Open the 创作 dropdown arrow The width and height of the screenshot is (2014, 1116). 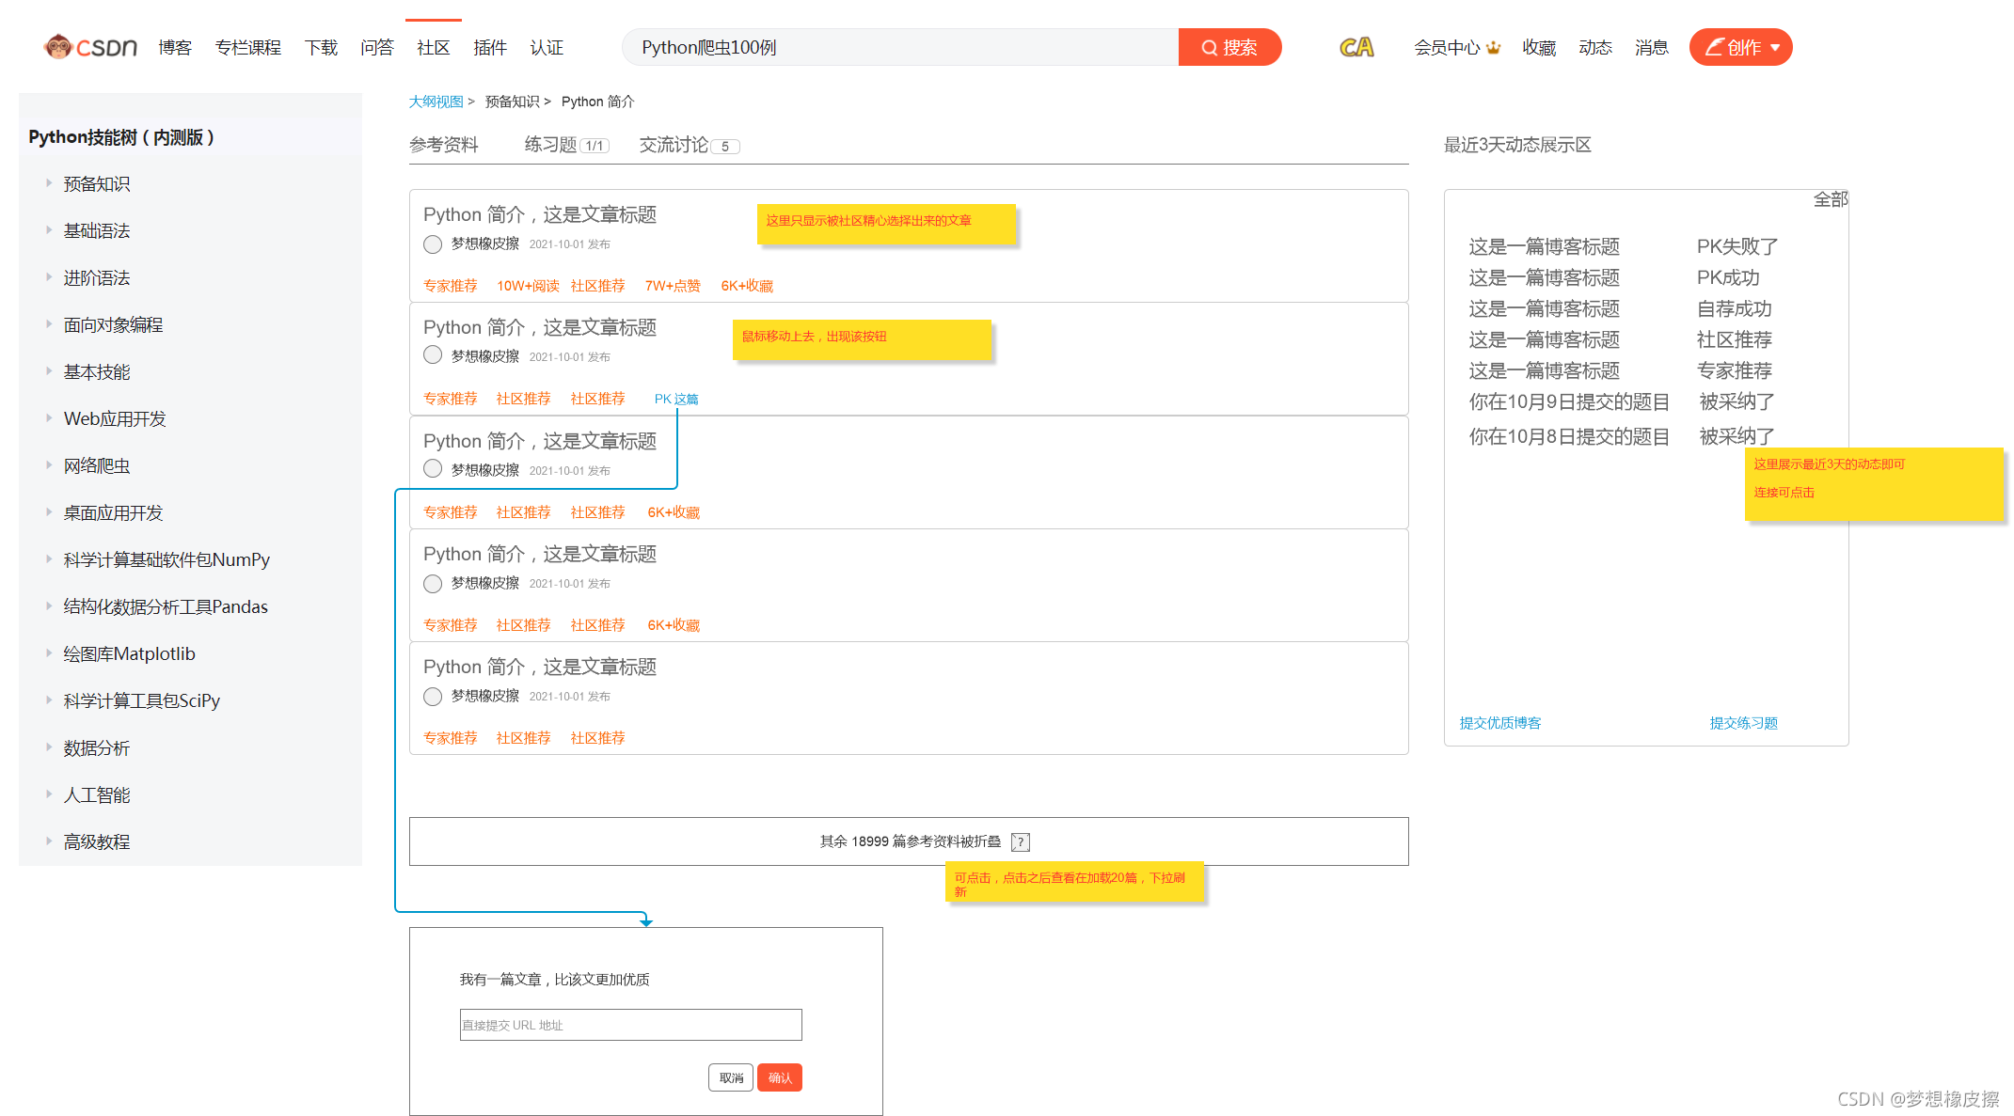pos(1775,47)
